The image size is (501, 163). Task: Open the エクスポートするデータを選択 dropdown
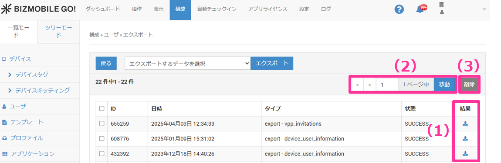point(188,63)
